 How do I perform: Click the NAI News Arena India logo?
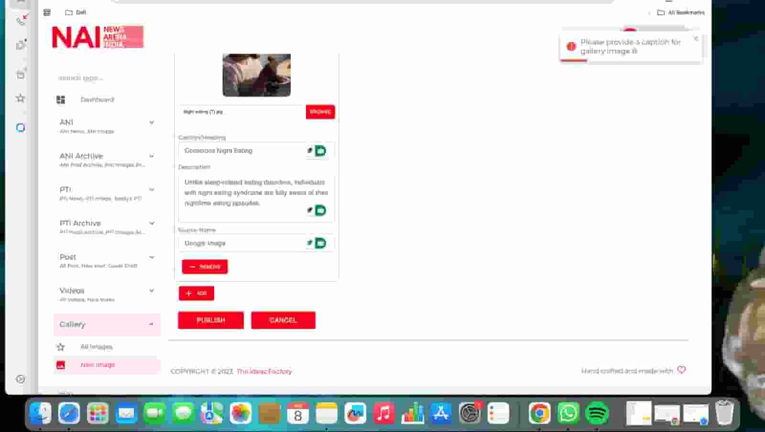tap(98, 37)
